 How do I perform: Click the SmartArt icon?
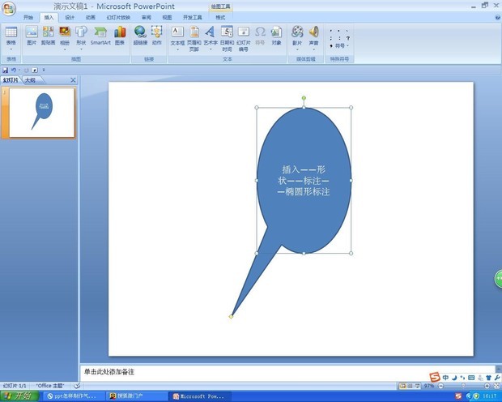click(100, 36)
